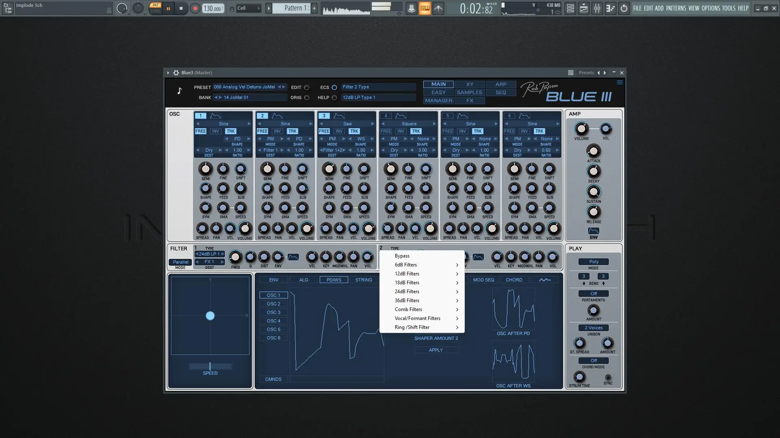This screenshot has height=438, width=780.
Task: Open Filter 1 type 24dB LP dropdown
Action: click(x=209, y=254)
